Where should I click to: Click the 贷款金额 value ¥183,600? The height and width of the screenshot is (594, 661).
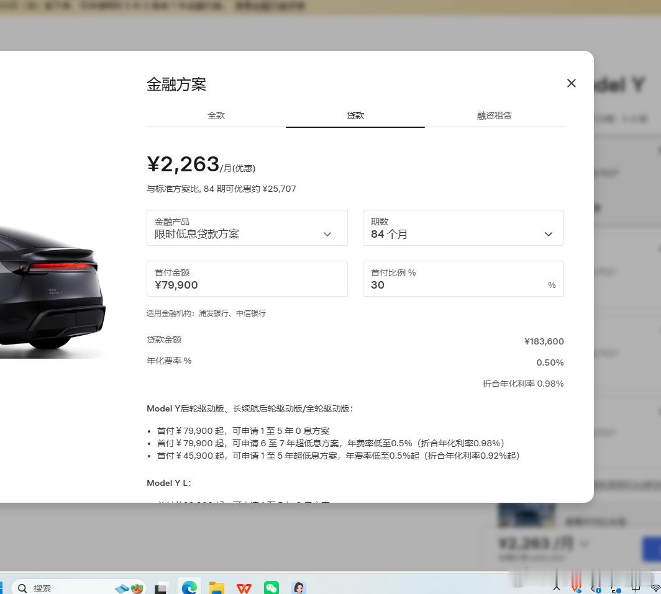click(x=544, y=341)
